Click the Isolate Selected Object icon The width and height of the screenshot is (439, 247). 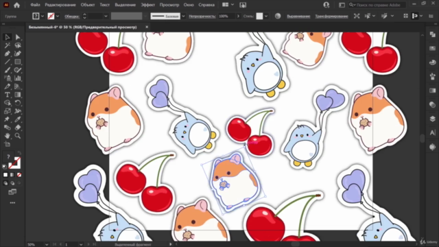[x=357, y=16]
